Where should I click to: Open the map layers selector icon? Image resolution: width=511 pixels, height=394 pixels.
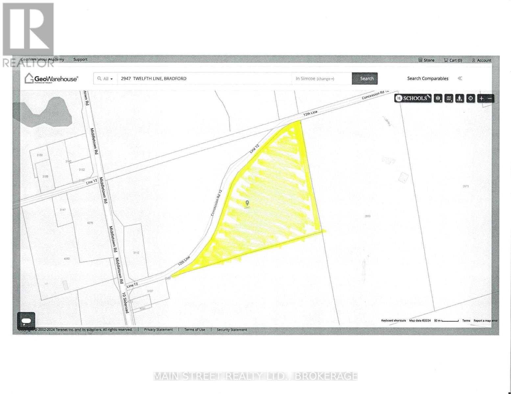(x=438, y=98)
